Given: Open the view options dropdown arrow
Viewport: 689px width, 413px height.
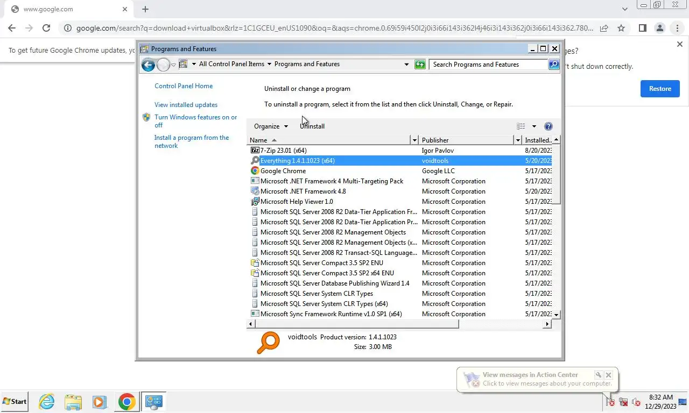Looking at the screenshot, I should (x=534, y=126).
